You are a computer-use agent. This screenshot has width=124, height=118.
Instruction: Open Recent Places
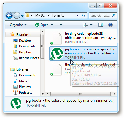pos(29,58)
